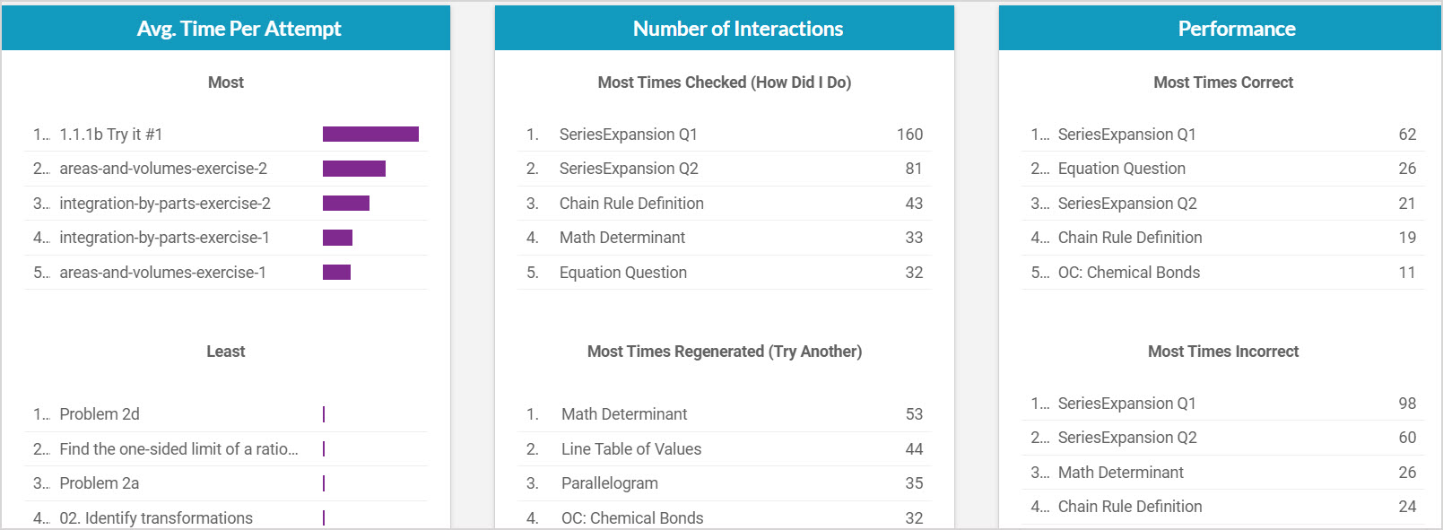The height and width of the screenshot is (530, 1443).
Task: Select the longest purple time bar
Action: tap(370, 135)
